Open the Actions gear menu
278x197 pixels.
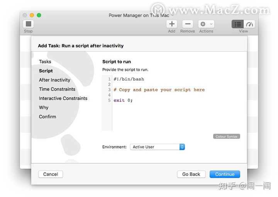(x=206, y=24)
